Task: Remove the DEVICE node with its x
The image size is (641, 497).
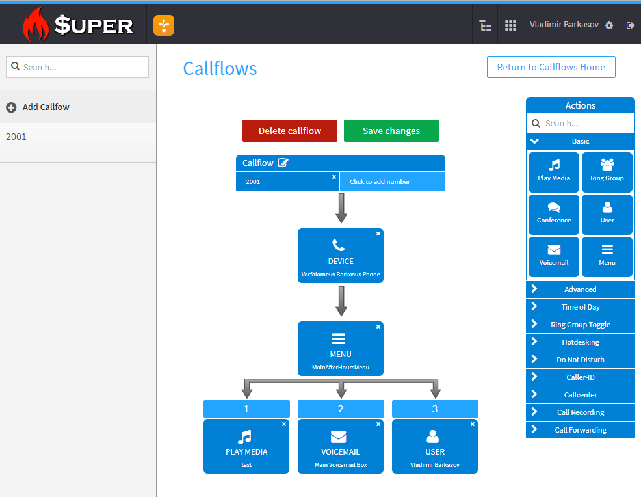Action: (378, 234)
